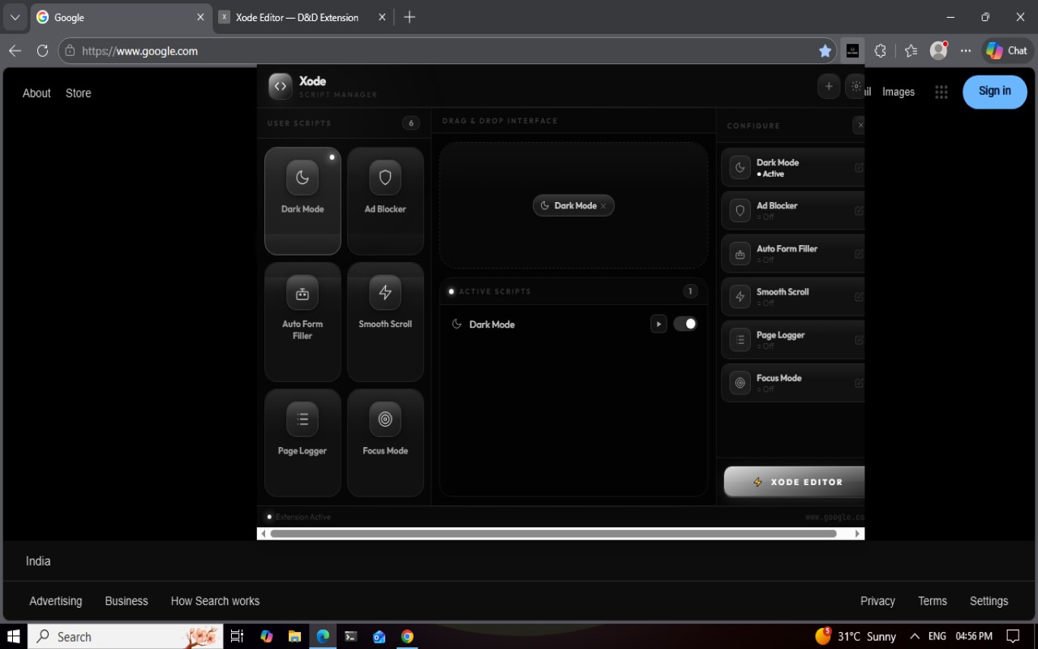Open the browser Extensions puzzle menu
This screenshot has width=1038, height=649.
[x=881, y=50]
